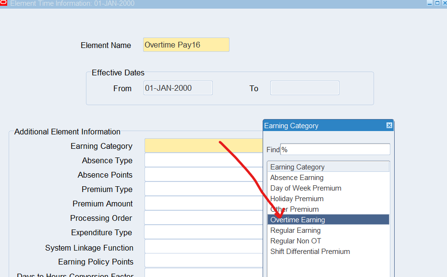The width and height of the screenshot is (447, 277).
Task: Choose Regular Earning from the list
Action: 295,230
